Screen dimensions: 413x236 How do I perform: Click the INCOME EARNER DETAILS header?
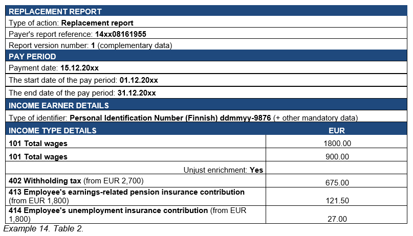(x=59, y=105)
